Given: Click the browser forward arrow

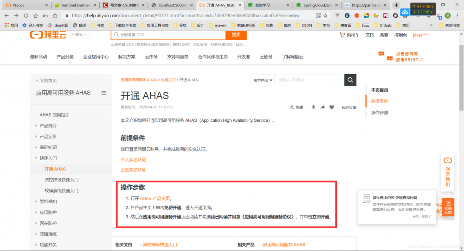Looking at the screenshot, I should 16,16.
